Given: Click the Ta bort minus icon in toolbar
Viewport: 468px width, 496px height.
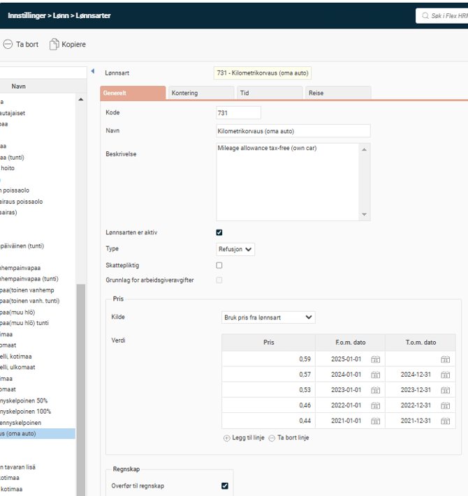Looking at the screenshot, I should click(x=8, y=44).
